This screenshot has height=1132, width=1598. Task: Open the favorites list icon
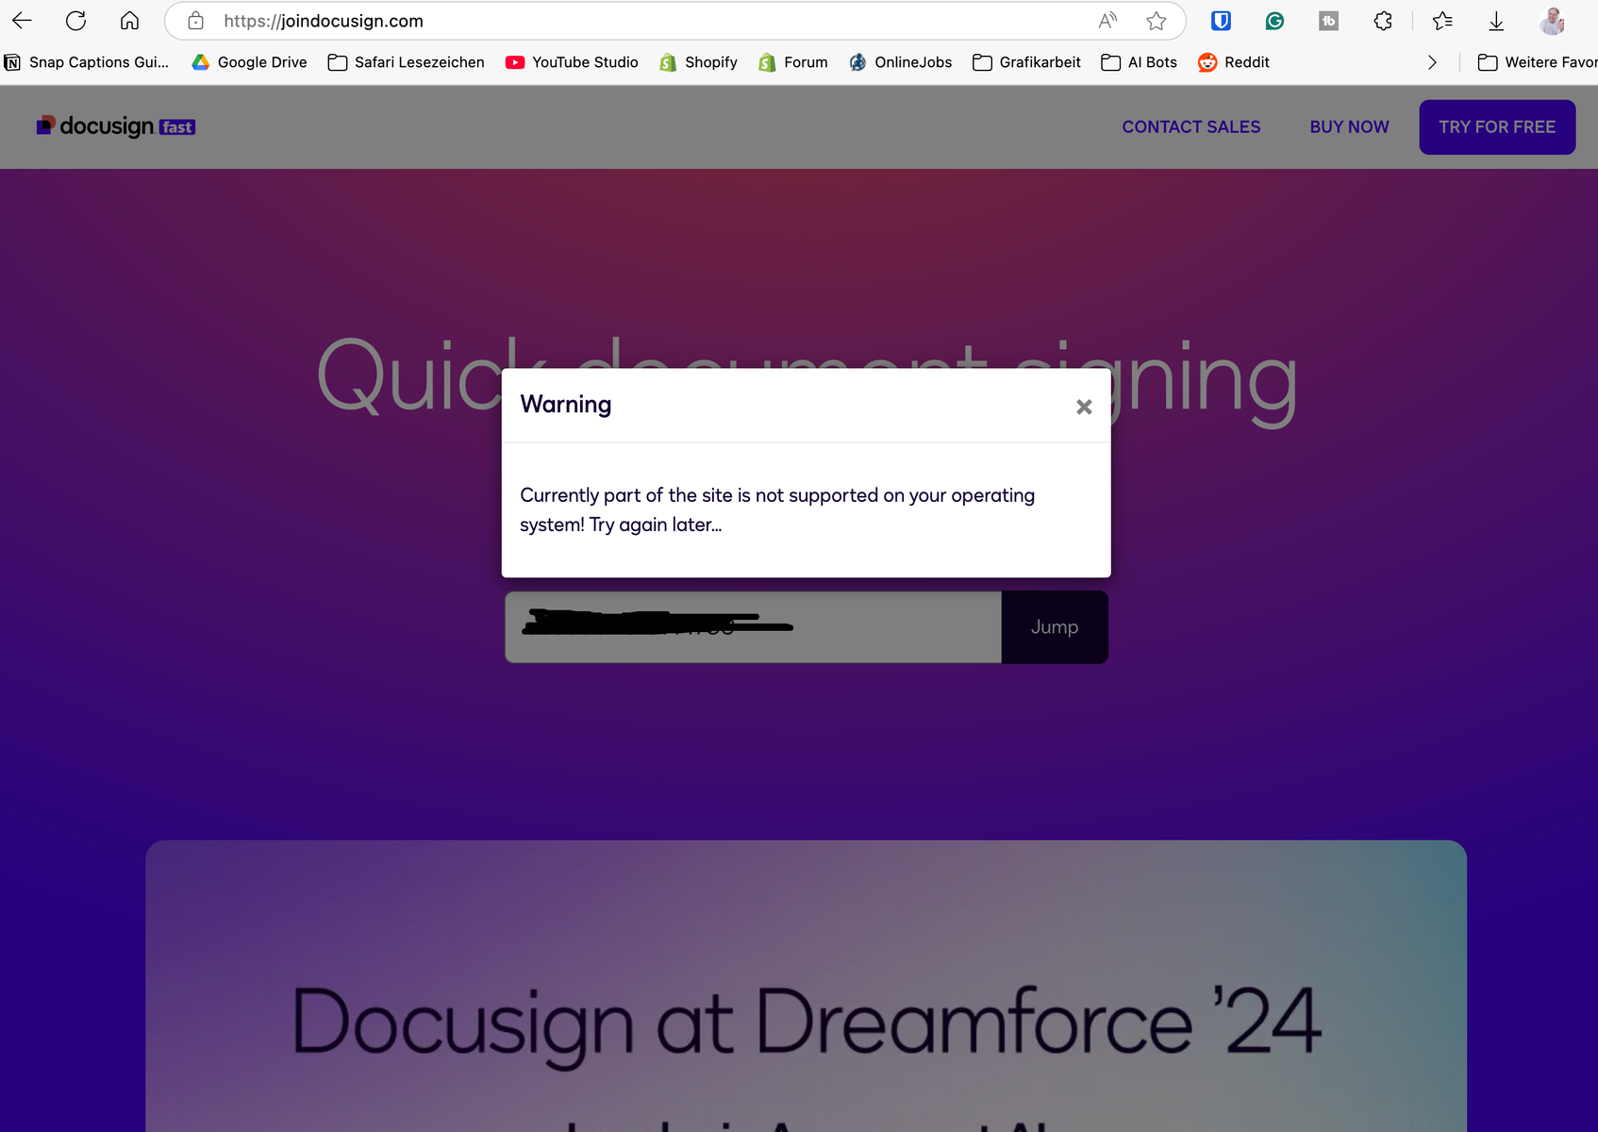[x=1442, y=21]
